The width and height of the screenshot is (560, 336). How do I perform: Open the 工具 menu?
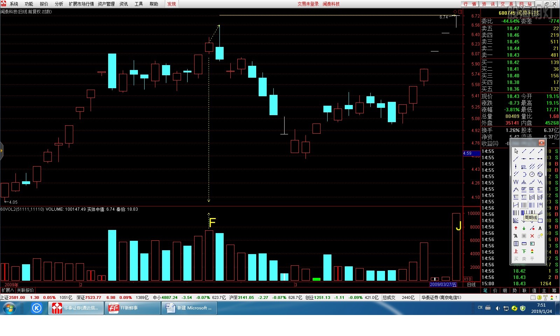139,4
